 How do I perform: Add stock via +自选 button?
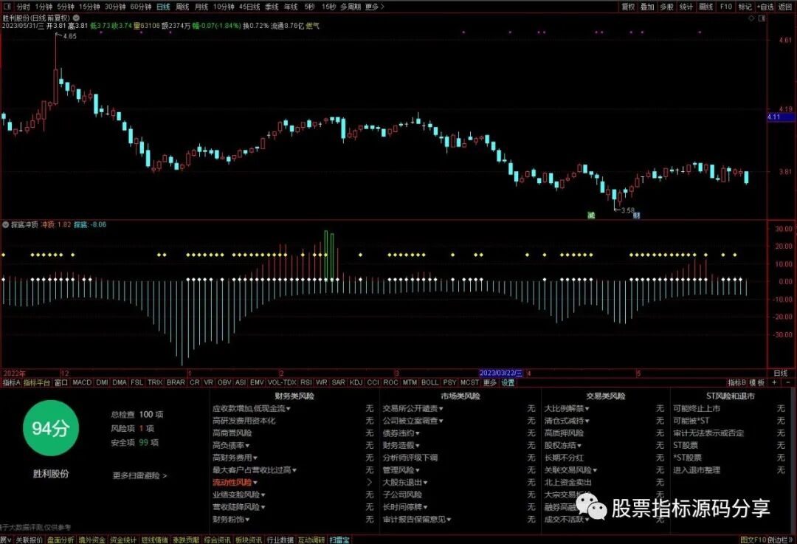(x=765, y=7)
